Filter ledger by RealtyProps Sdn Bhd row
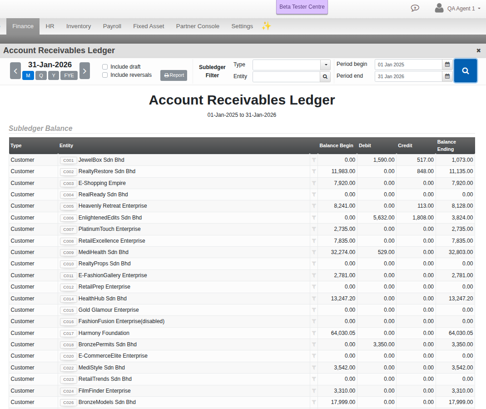The height and width of the screenshot is (409, 486). (x=314, y=264)
